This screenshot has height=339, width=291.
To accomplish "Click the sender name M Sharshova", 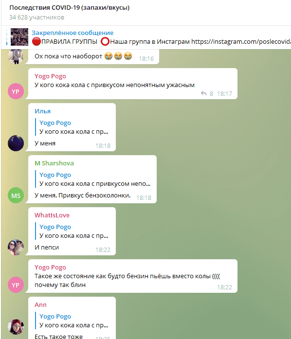I will [54, 163].
